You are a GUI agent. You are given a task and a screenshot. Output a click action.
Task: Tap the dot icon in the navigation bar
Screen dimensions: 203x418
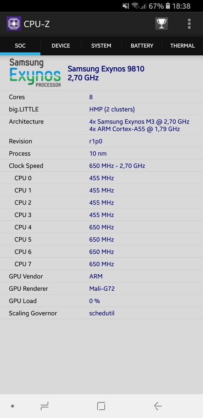12,406
